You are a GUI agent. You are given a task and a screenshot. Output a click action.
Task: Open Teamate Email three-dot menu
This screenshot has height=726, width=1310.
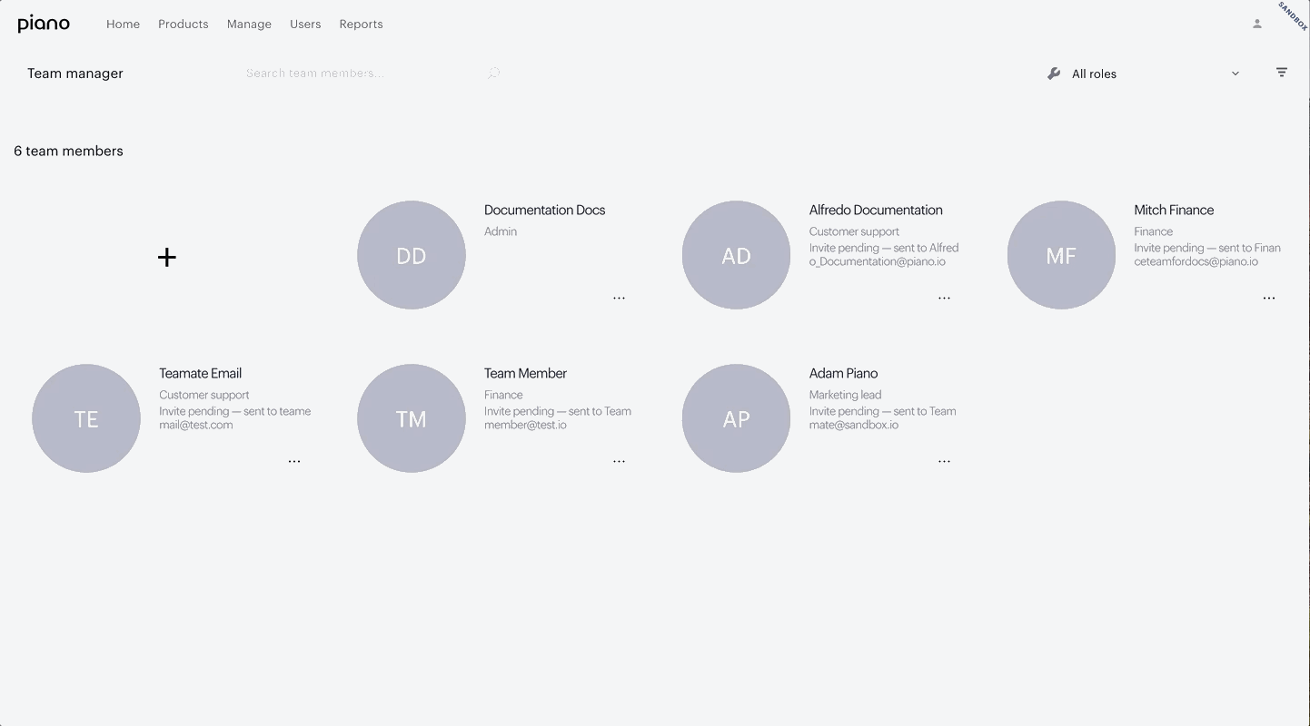tap(294, 461)
